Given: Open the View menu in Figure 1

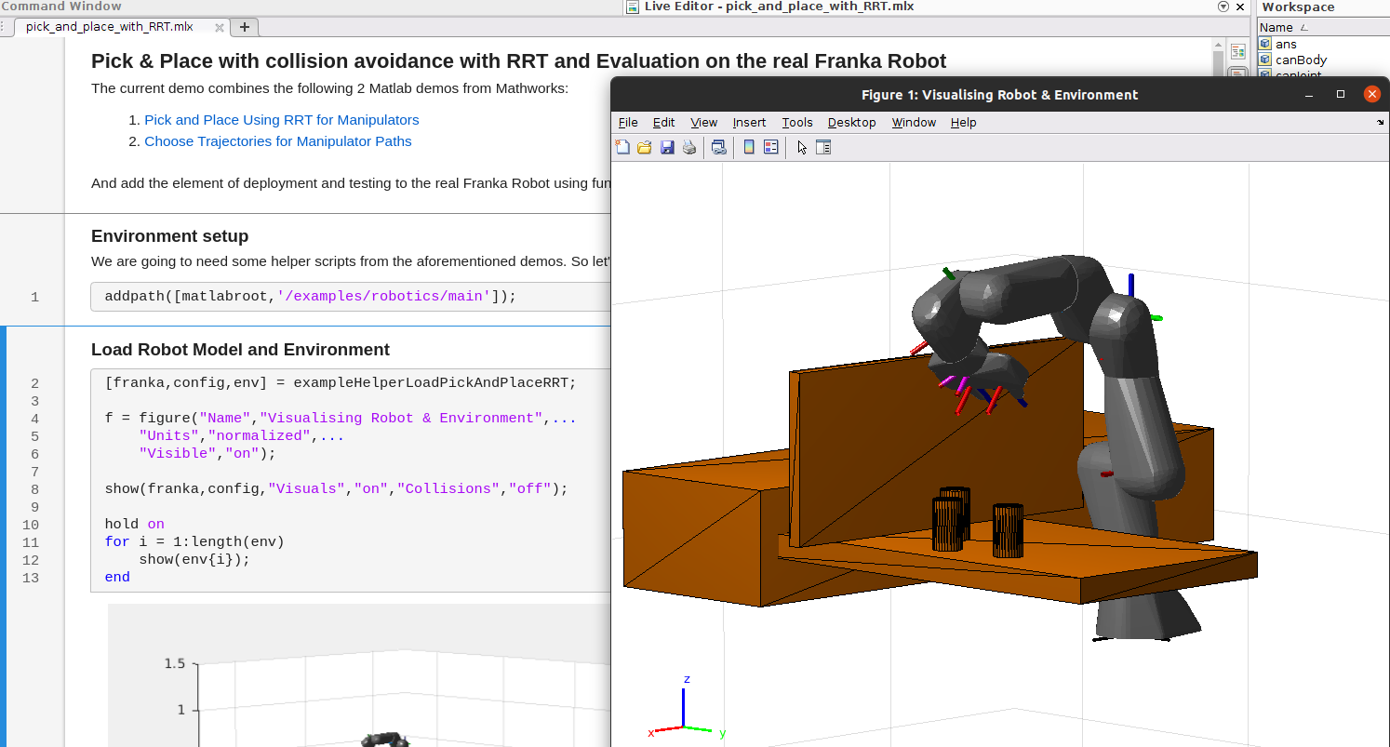Looking at the screenshot, I should [703, 122].
